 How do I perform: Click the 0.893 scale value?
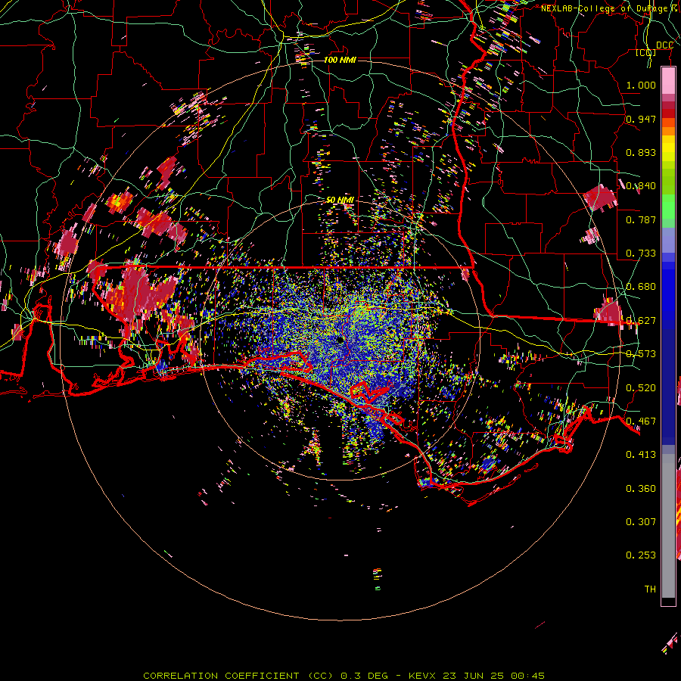(x=641, y=152)
